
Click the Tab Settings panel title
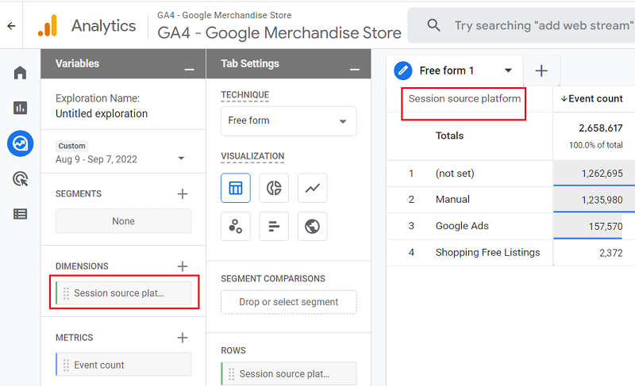(250, 63)
